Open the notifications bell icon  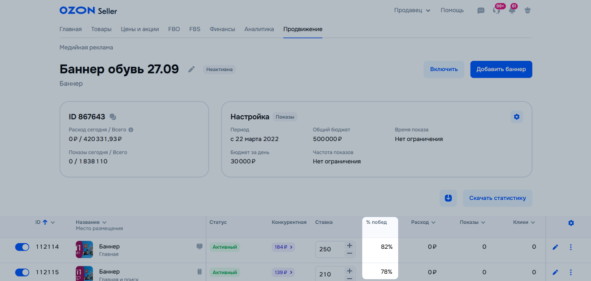click(x=512, y=10)
